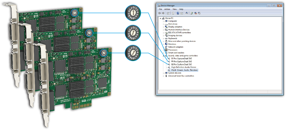Select the Imaging devices label

(175, 36)
